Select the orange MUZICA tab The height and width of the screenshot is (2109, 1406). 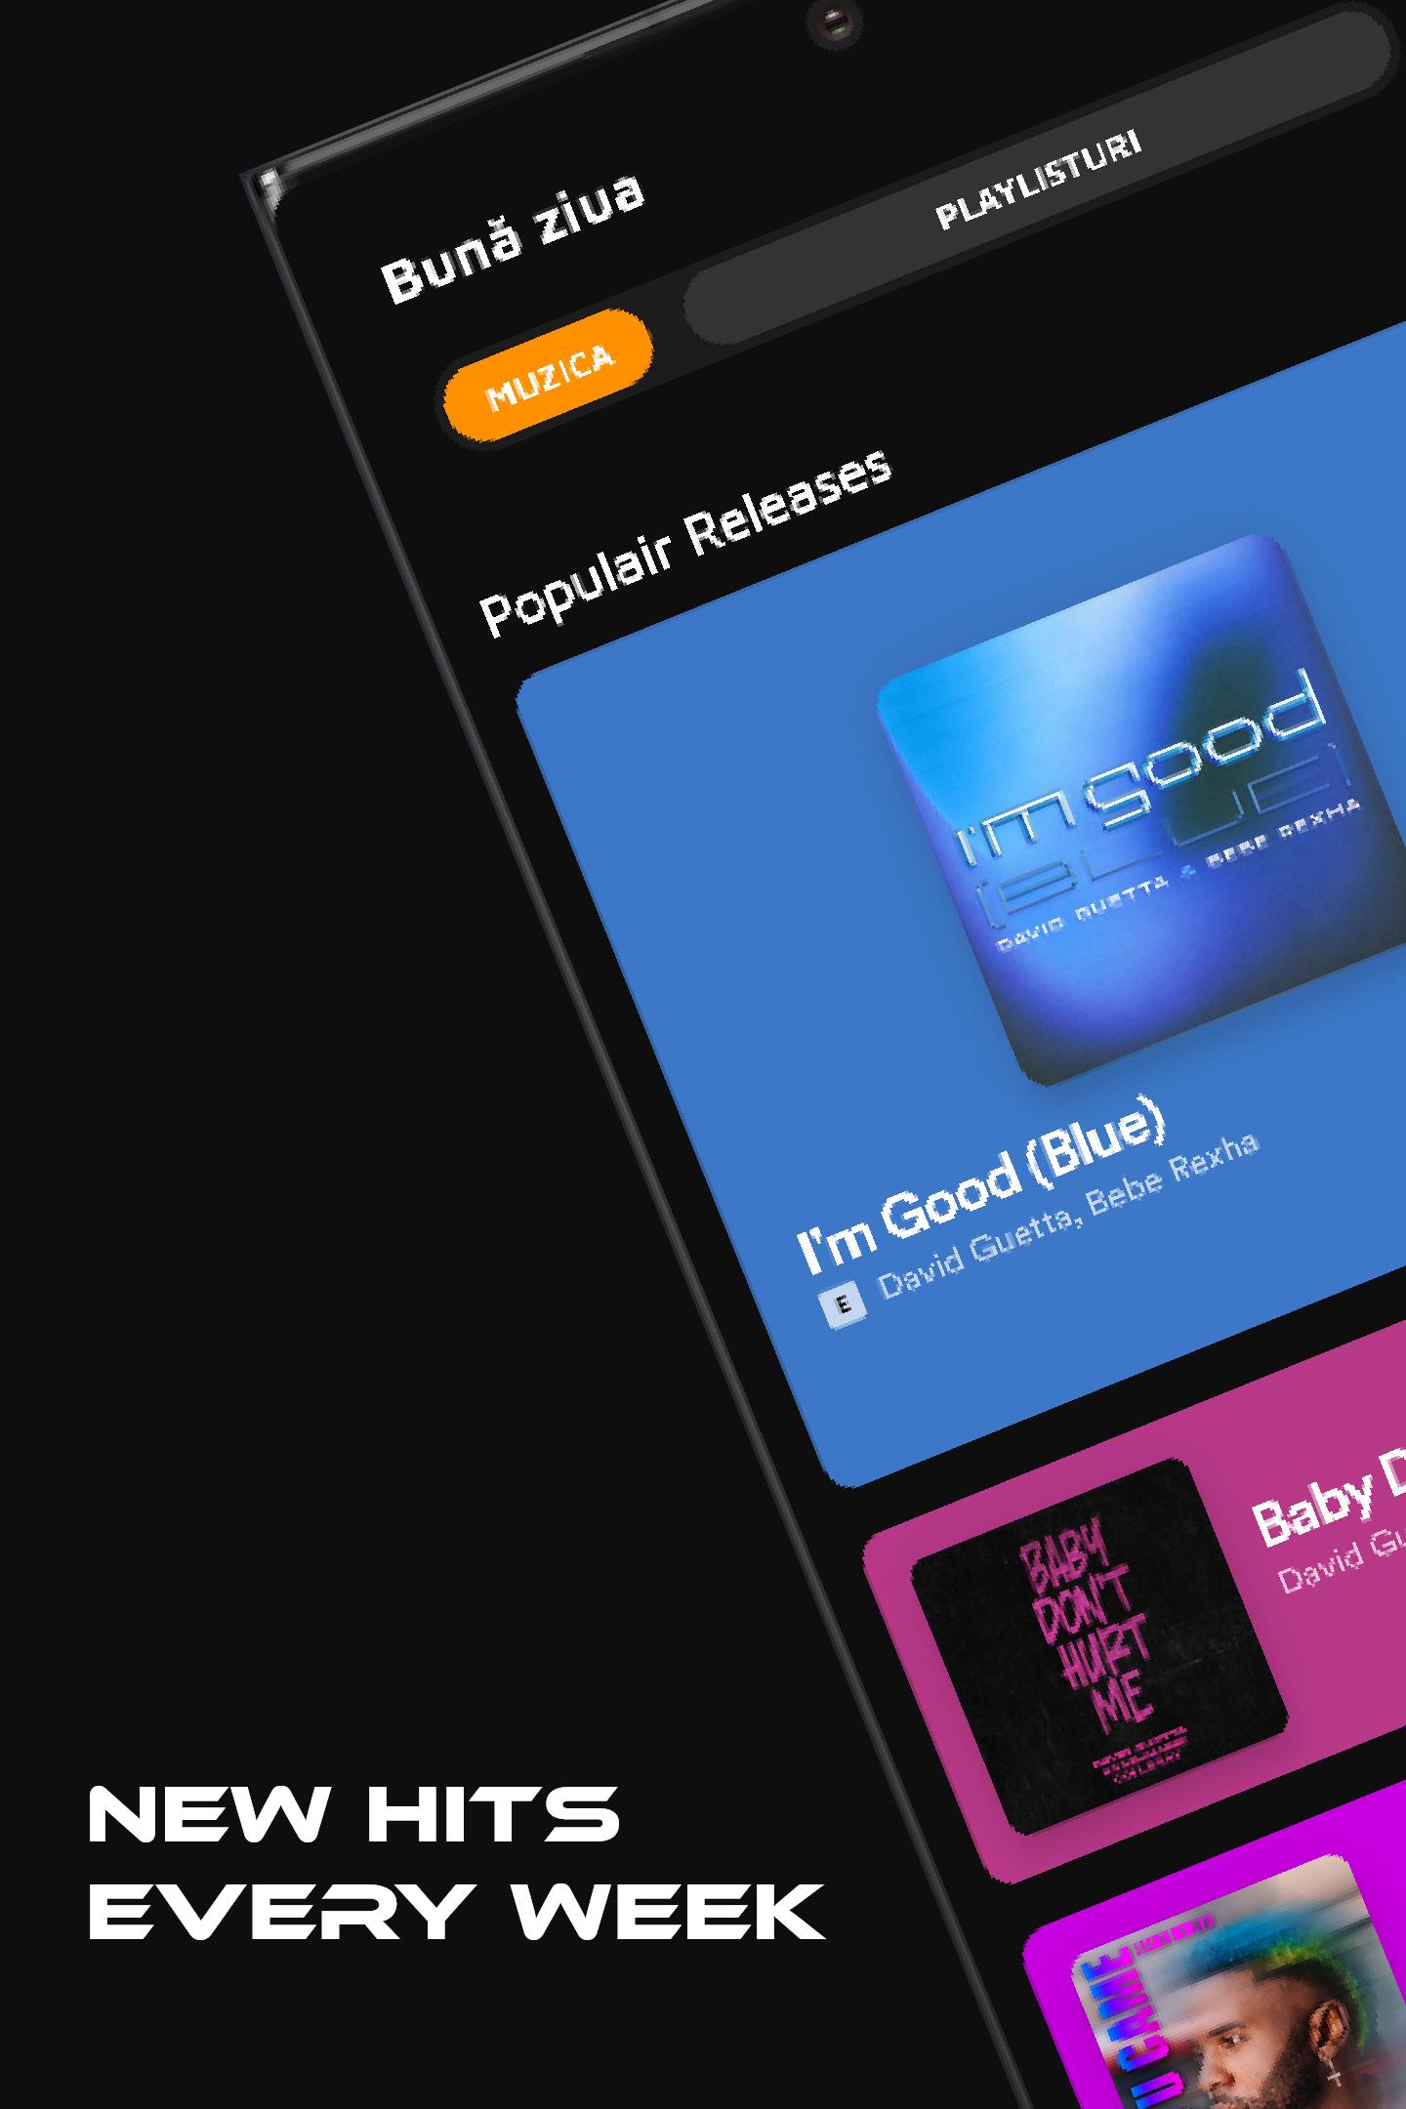click(548, 376)
